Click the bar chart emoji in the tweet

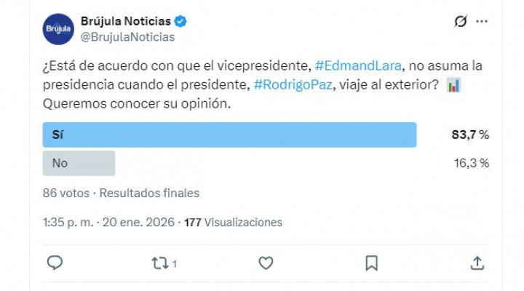tap(453, 85)
